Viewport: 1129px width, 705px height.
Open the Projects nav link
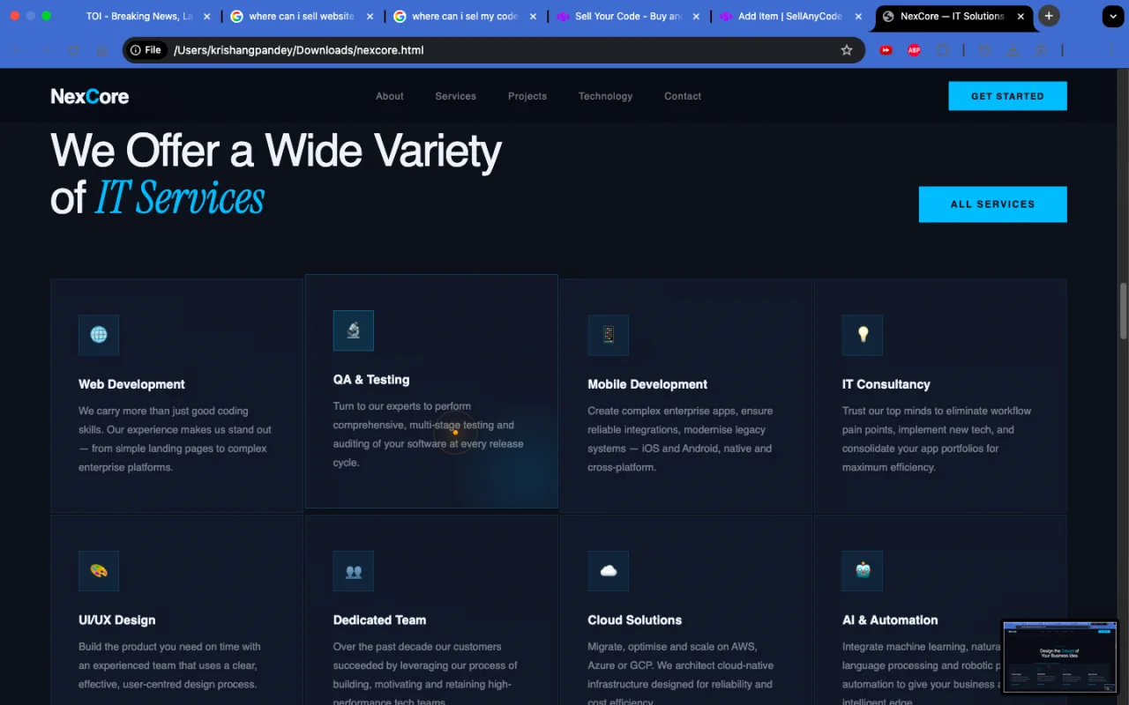point(527,96)
